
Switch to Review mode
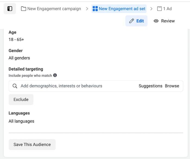tap(168, 21)
